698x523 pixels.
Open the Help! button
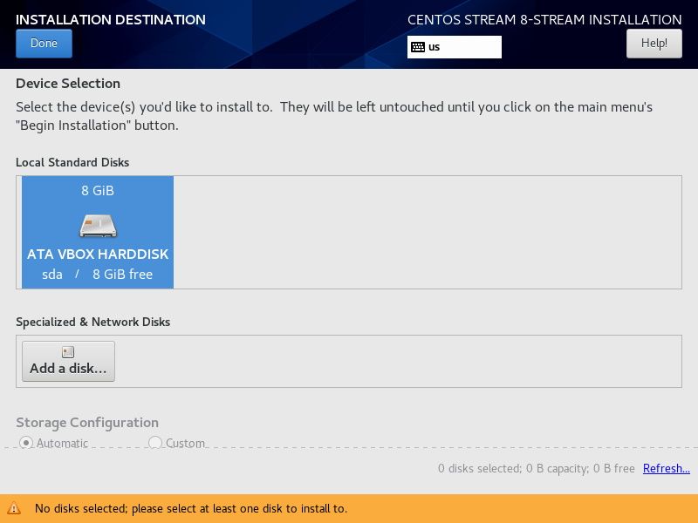654,44
